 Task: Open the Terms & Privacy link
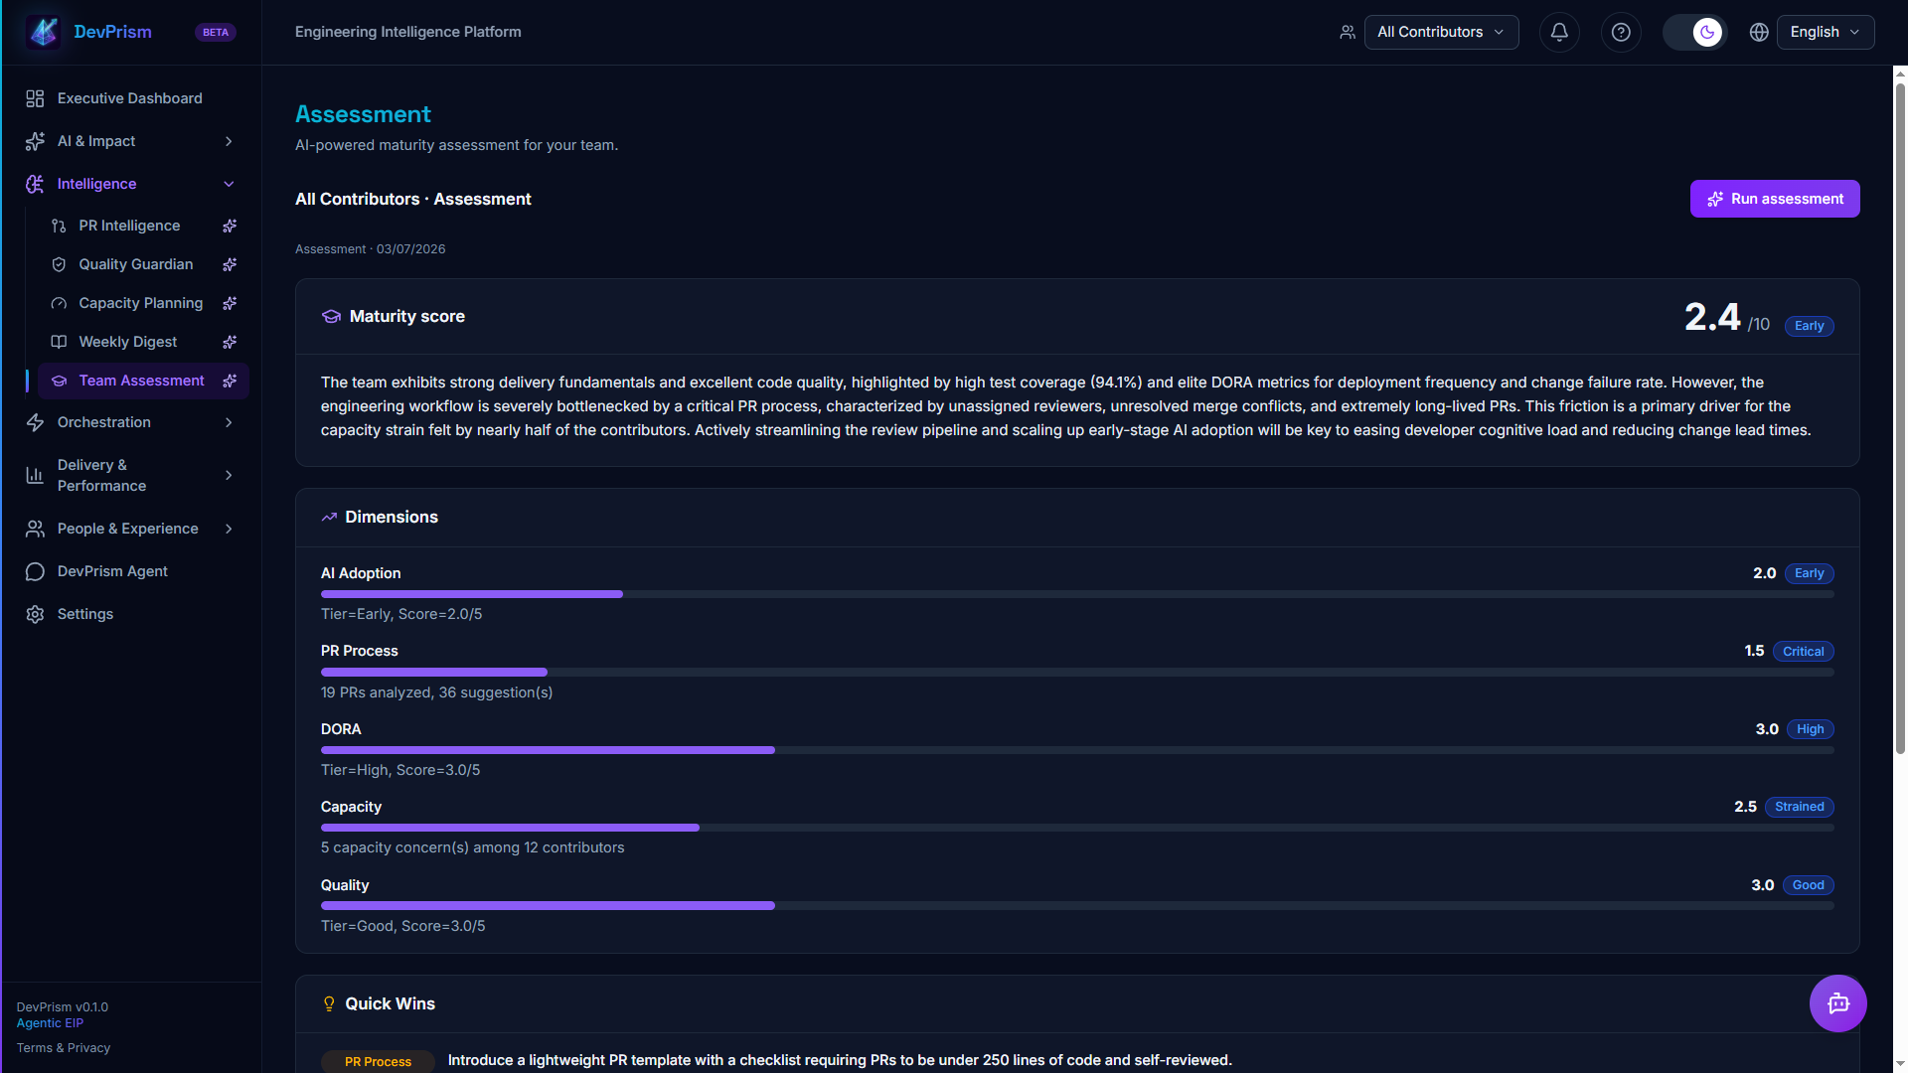click(x=64, y=1048)
